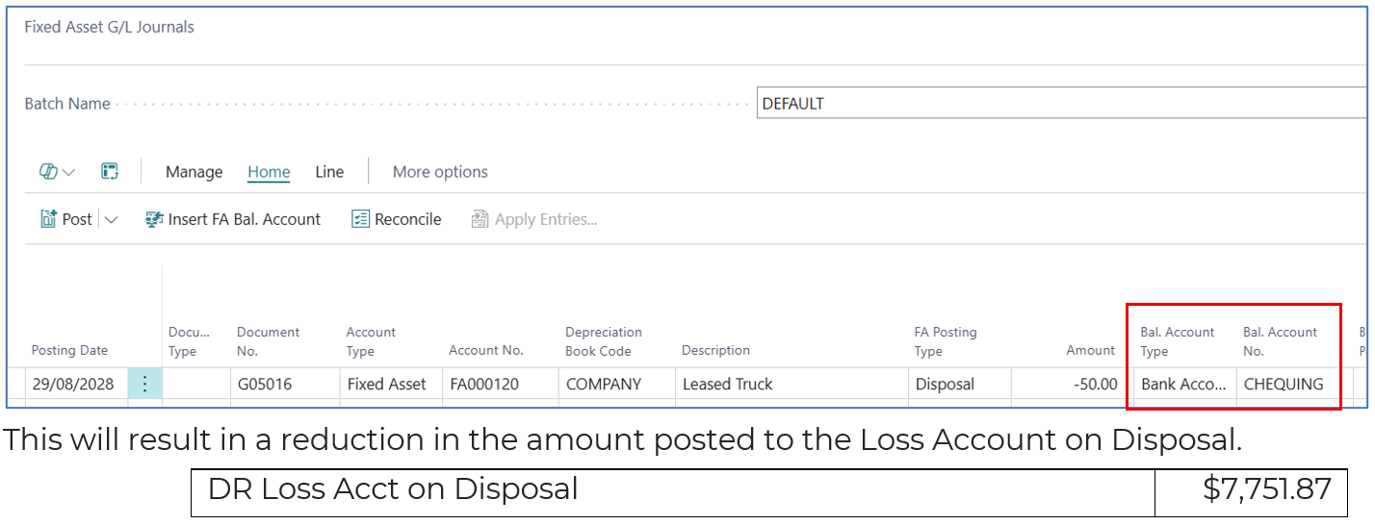Open the Copilot icon menu

(48, 172)
